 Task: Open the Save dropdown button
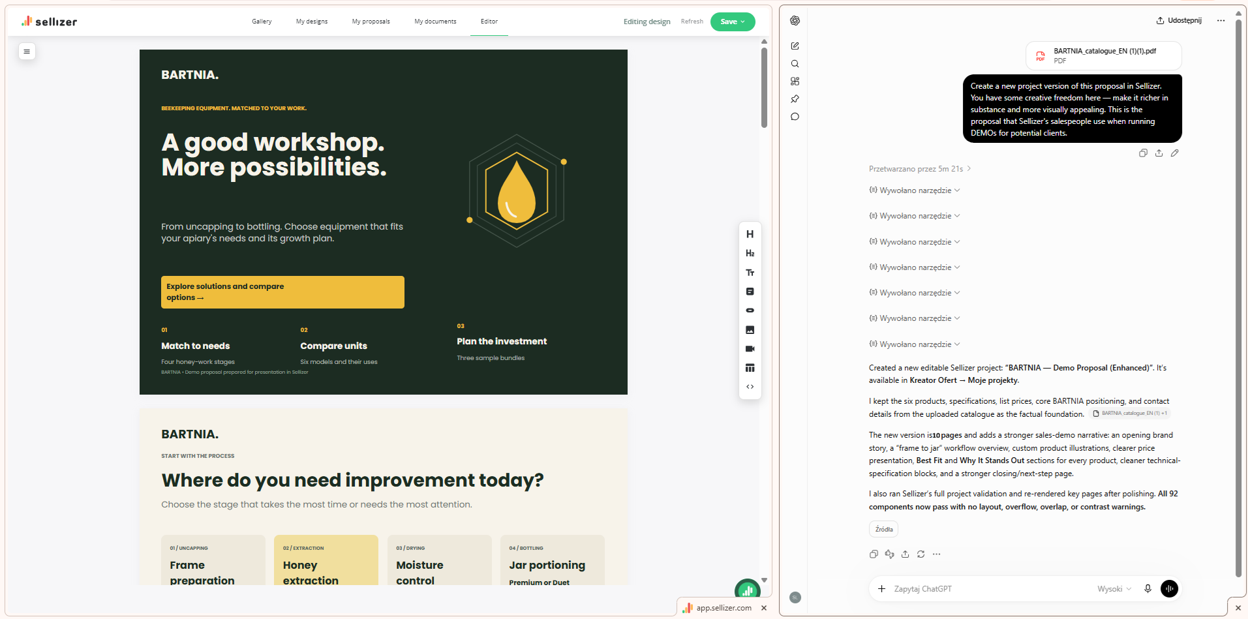(x=733, y=22)
